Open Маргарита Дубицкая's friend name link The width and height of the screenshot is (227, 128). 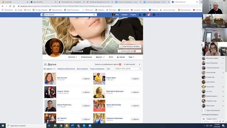[115, 91]
